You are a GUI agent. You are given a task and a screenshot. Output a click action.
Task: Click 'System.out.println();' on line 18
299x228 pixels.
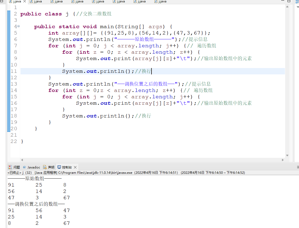click(x=98, y=116)
